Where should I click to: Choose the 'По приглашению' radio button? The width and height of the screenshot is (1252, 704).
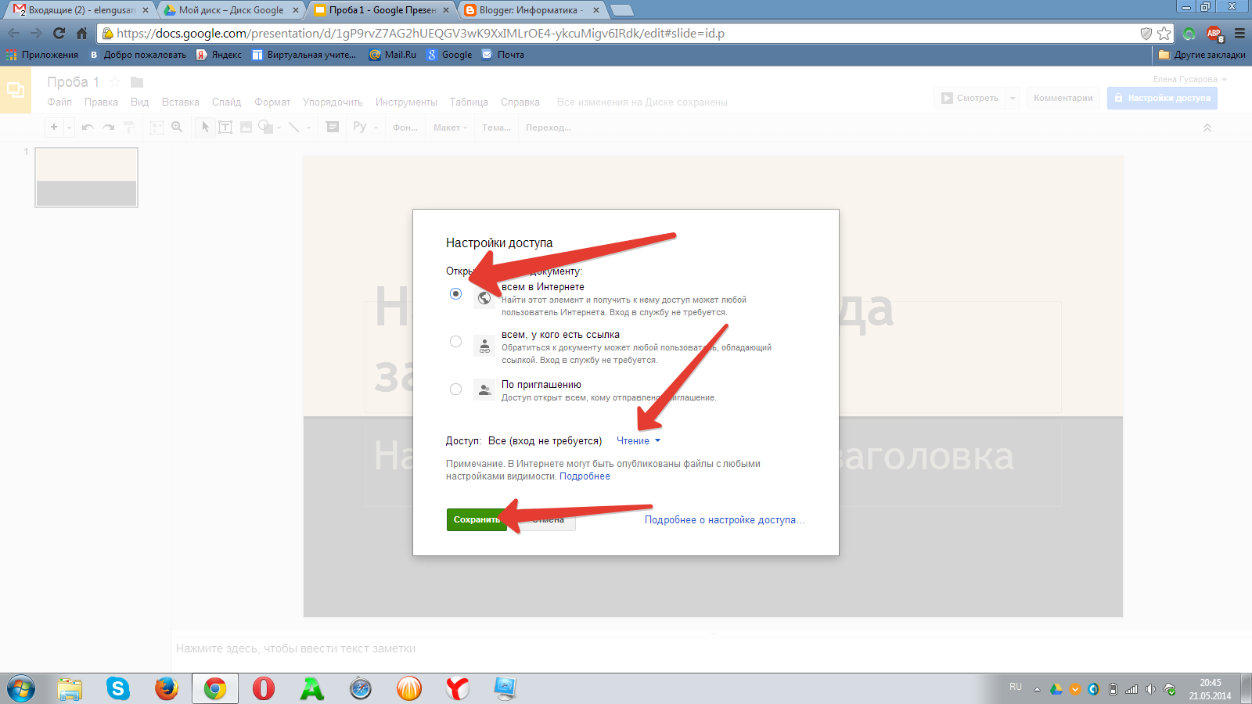point(455,390)
